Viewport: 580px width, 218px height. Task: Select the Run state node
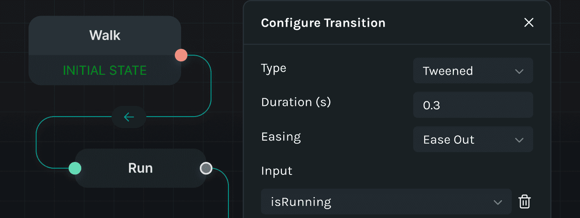140,168
